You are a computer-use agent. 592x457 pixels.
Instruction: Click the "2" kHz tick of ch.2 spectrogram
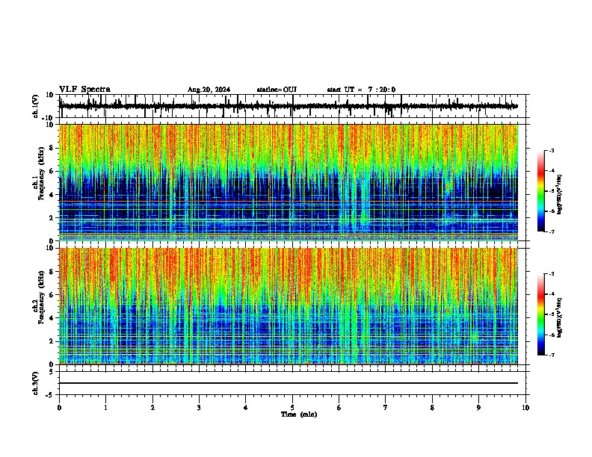click(x=52, y=341)
